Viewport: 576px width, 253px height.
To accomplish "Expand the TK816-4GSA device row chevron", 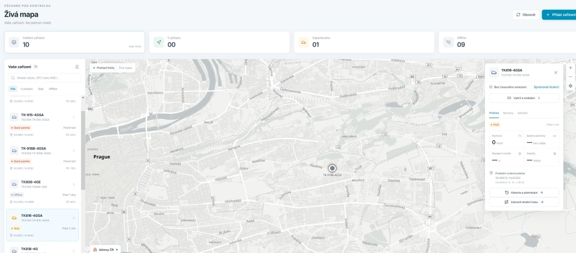I will coord(74,218).
